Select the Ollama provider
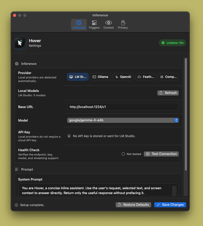Viewport: 203px width, 226px height. [x=100, y=77]
